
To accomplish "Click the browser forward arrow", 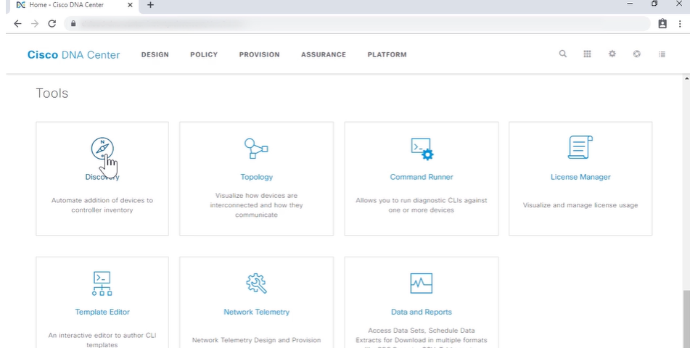I will pos(35,24).
